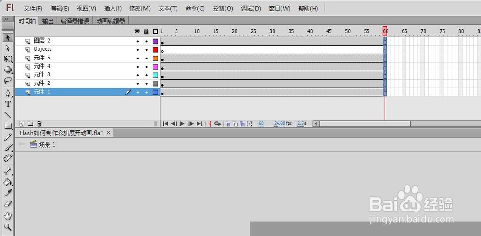The height and width of the screenshot is (236, 481).
Task: Select the Lasso tool
Action: [8, 81]
